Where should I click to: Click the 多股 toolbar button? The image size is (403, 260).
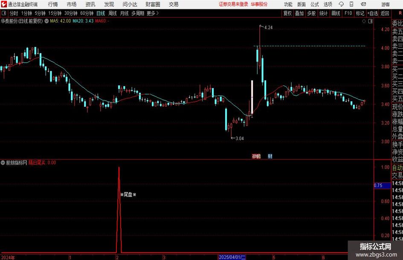tap(311, 13)
